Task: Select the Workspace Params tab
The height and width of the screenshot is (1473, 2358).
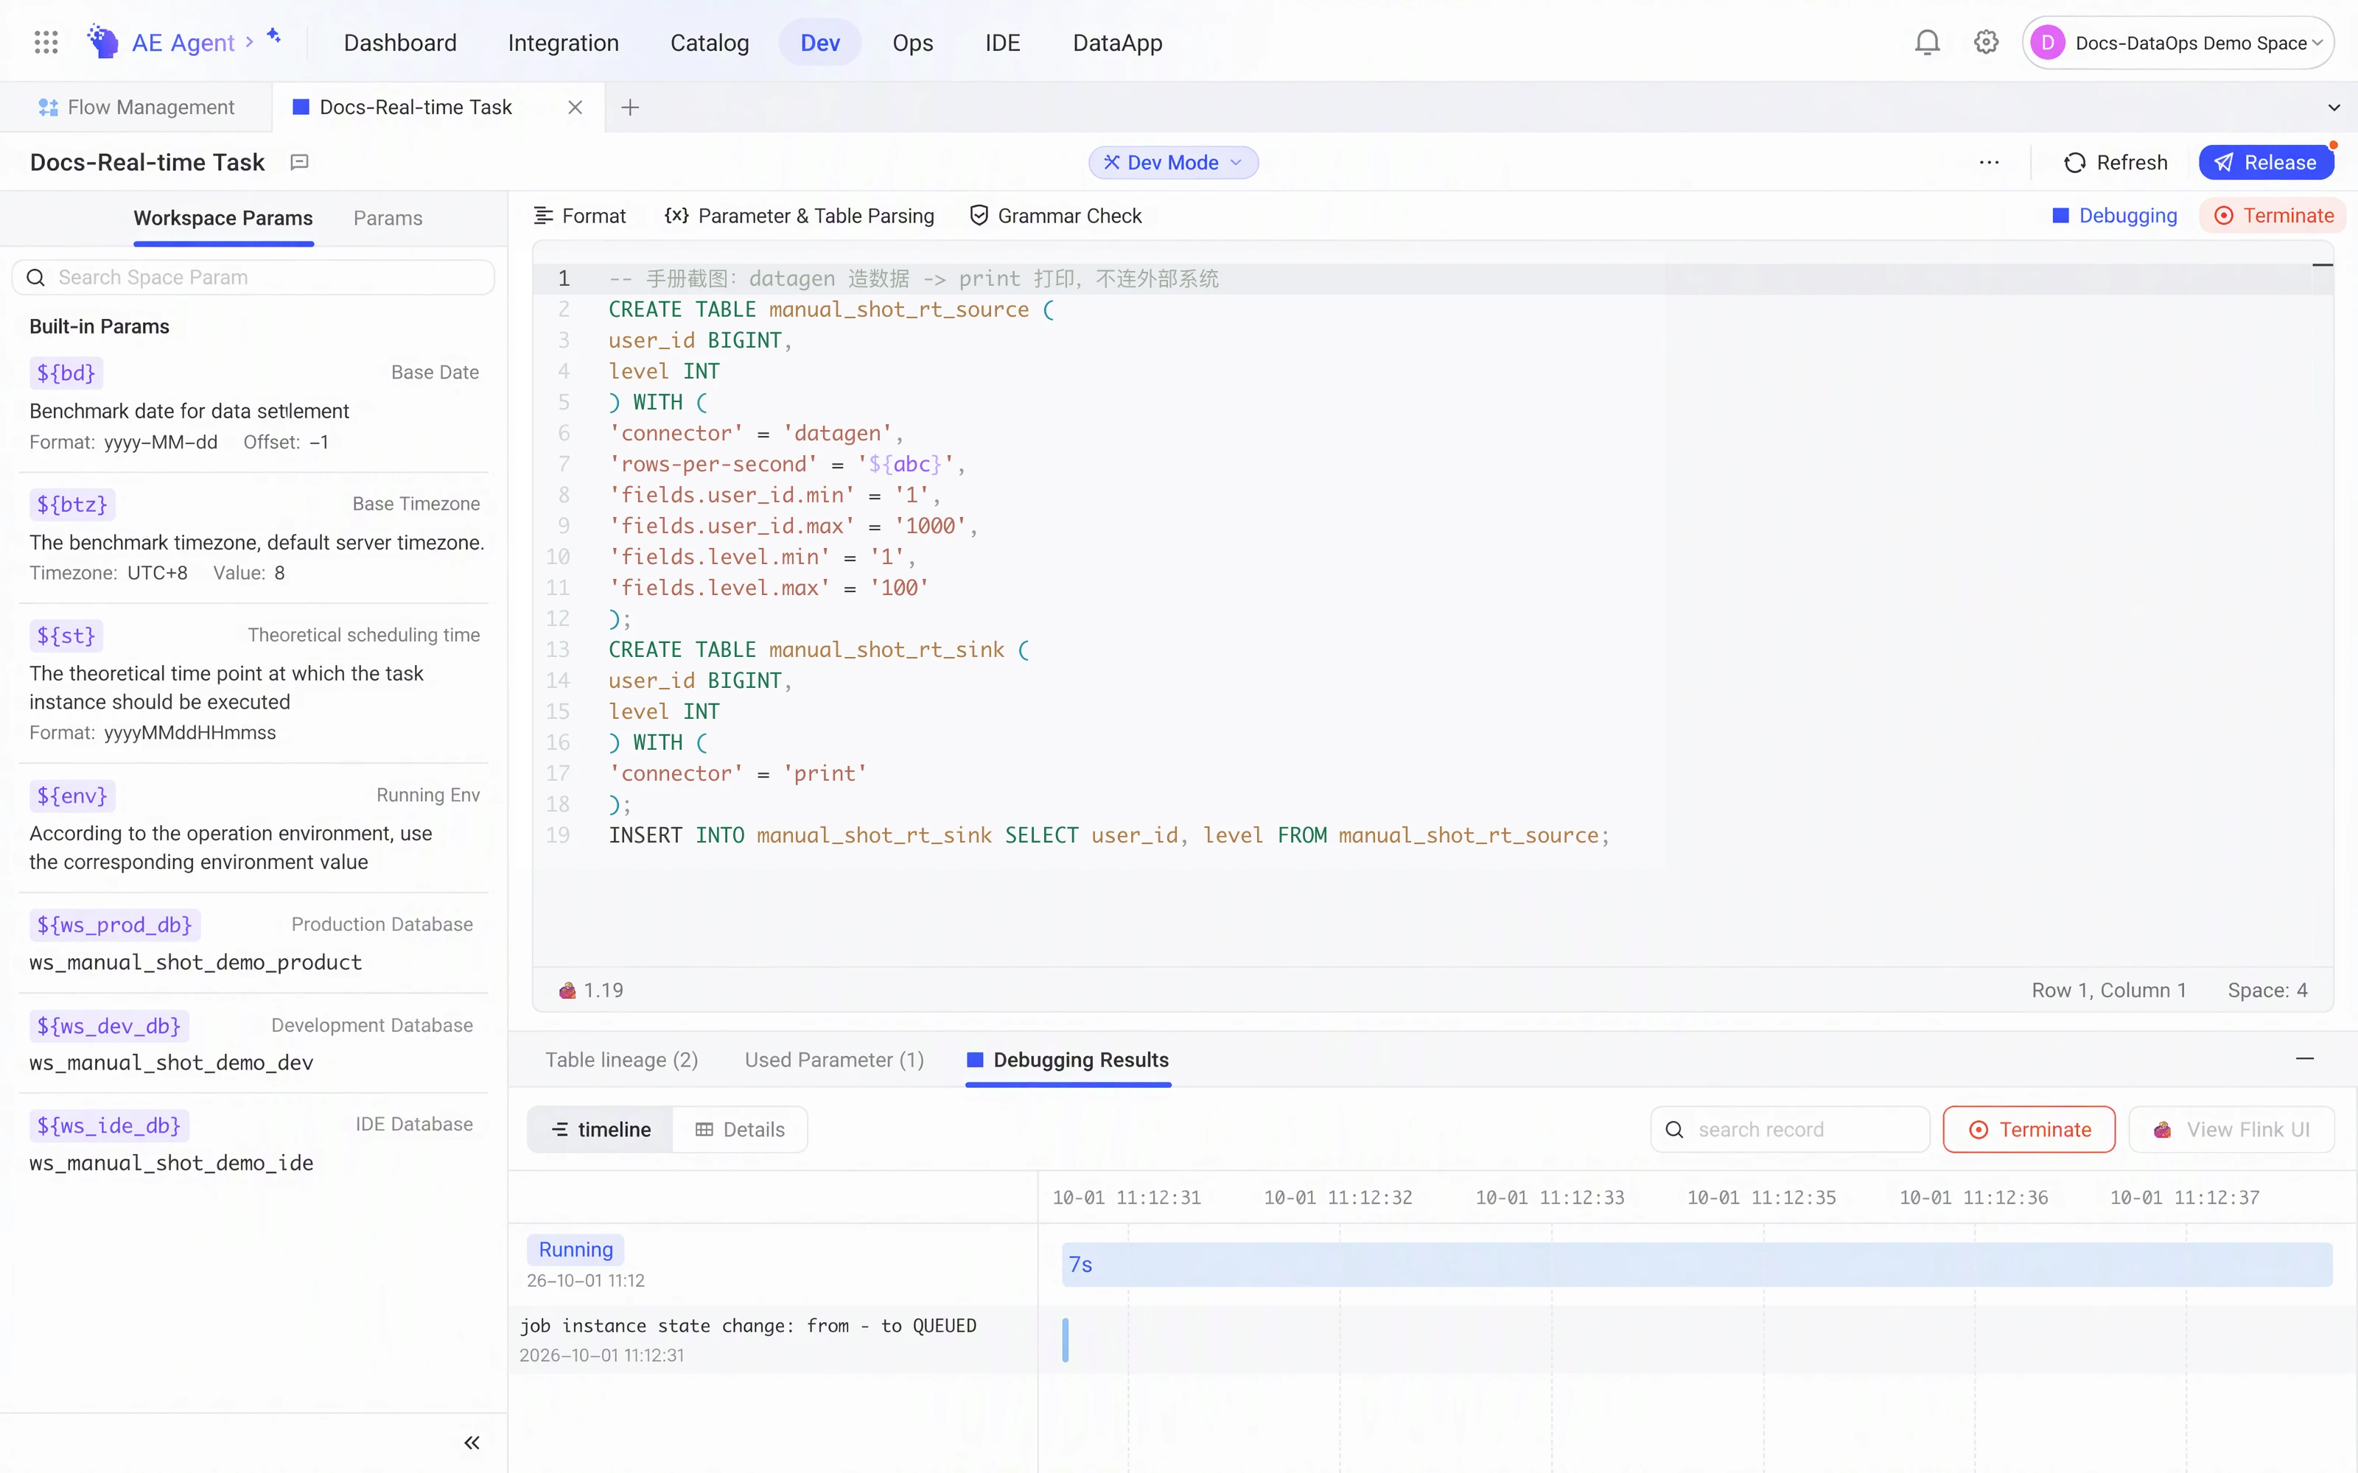Action: [x=223, y=218]
